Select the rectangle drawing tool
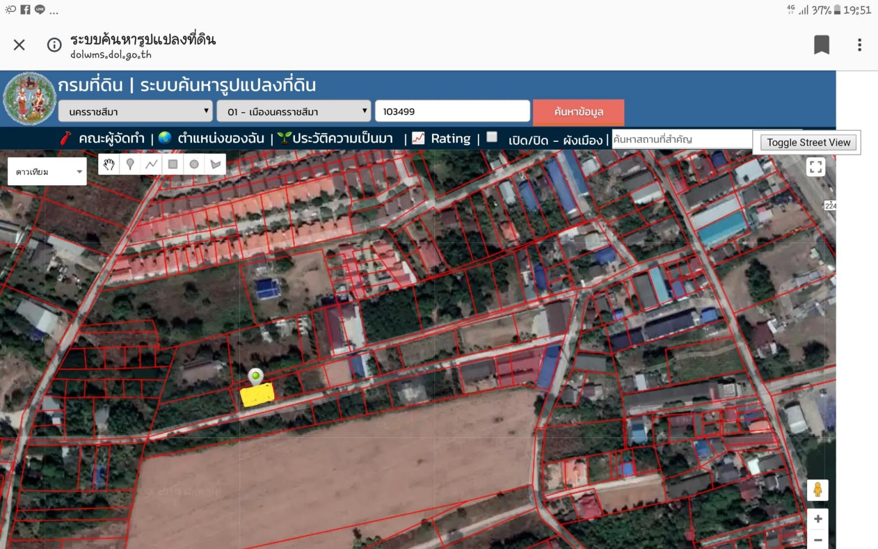 [x=173, y=165]
